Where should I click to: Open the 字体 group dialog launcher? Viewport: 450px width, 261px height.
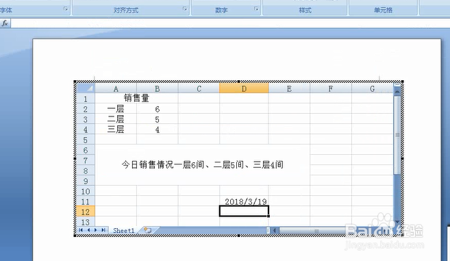click(x=66, y=9)
